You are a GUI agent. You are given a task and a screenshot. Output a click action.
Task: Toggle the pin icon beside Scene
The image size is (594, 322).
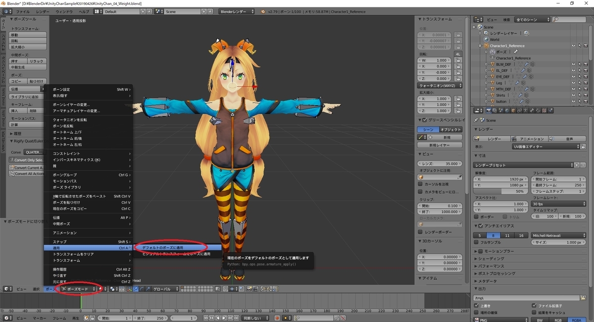(x=476, y=120)
